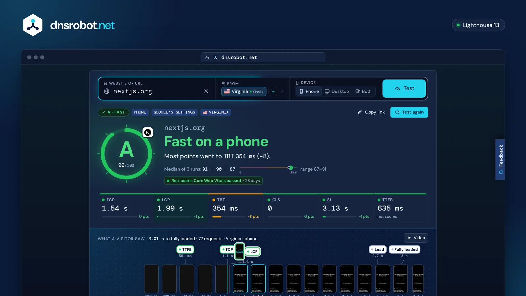Copy the result link

coord(371,112)
